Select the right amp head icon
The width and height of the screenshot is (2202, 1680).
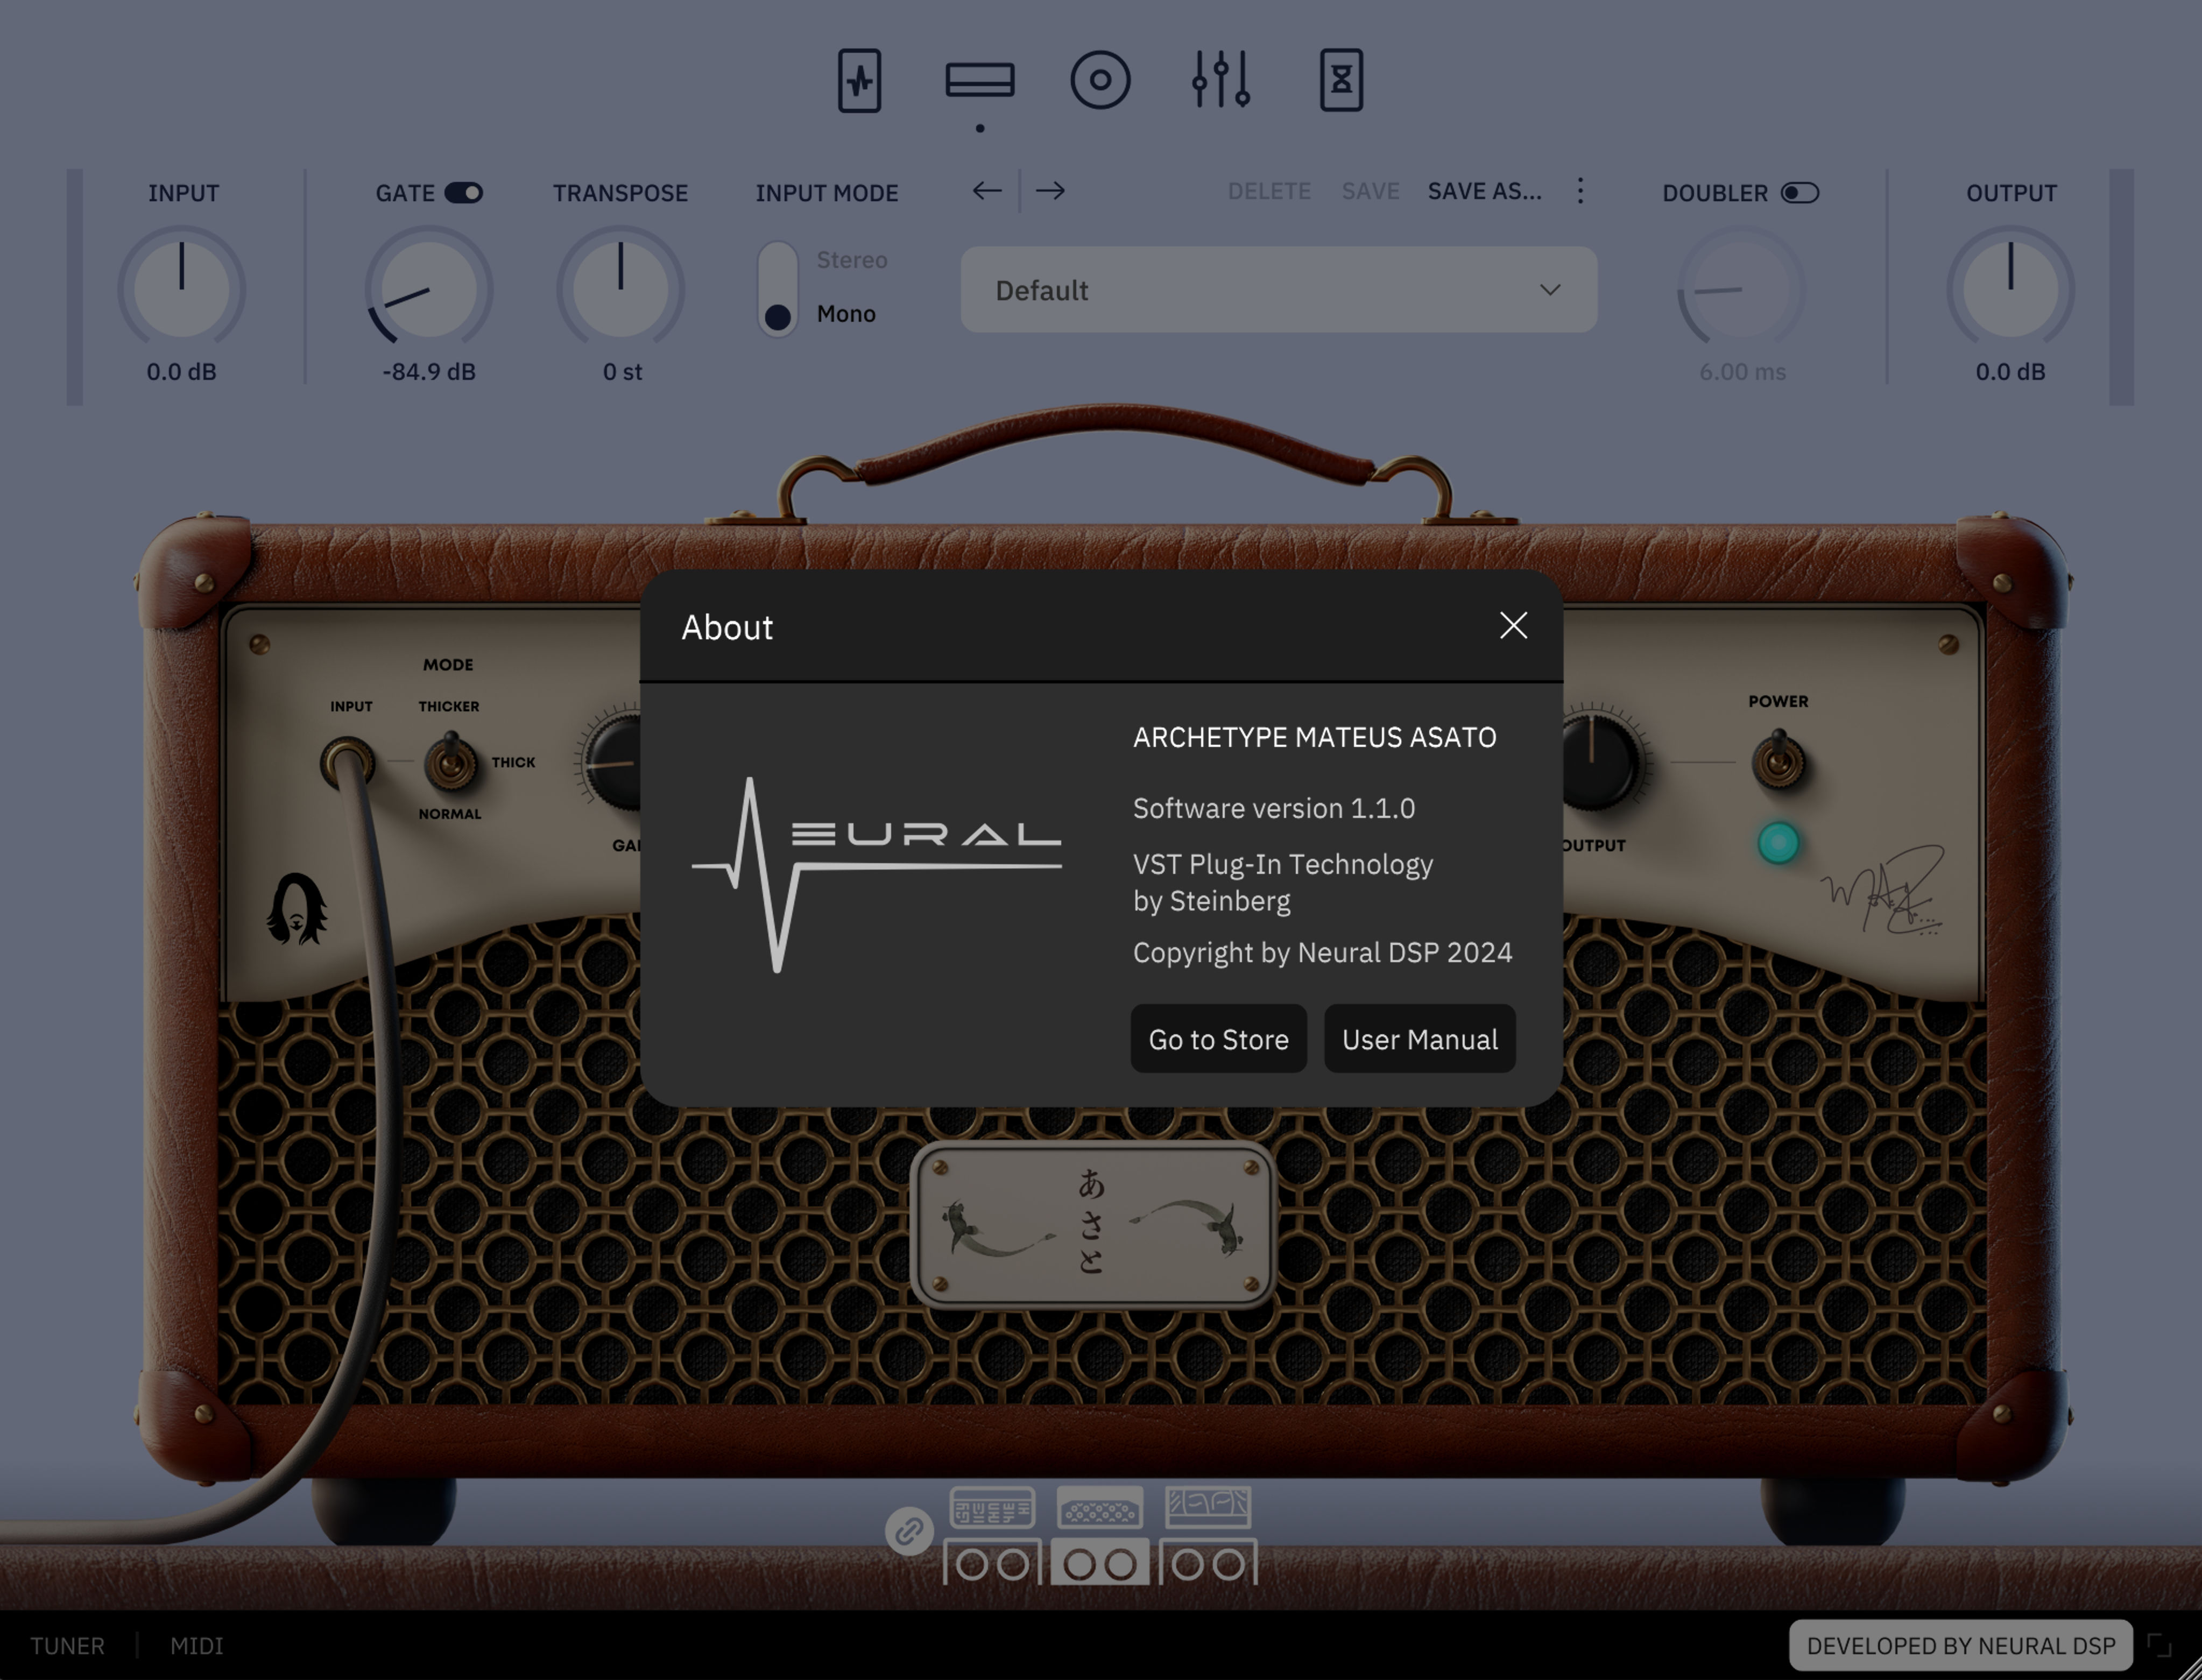coord(1208,1508)
